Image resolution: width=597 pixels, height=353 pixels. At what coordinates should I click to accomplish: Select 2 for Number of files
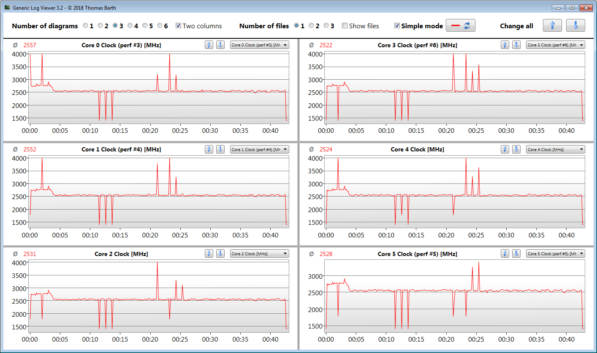(x=312, y=26)
